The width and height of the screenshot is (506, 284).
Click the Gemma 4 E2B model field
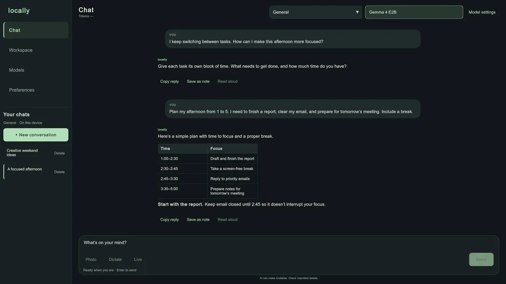(x=414, y=12)
